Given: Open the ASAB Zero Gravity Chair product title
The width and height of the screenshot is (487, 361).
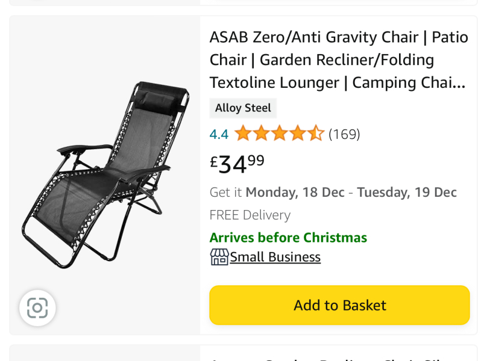Looking at the screenshot, I should (x=338, y=60).
